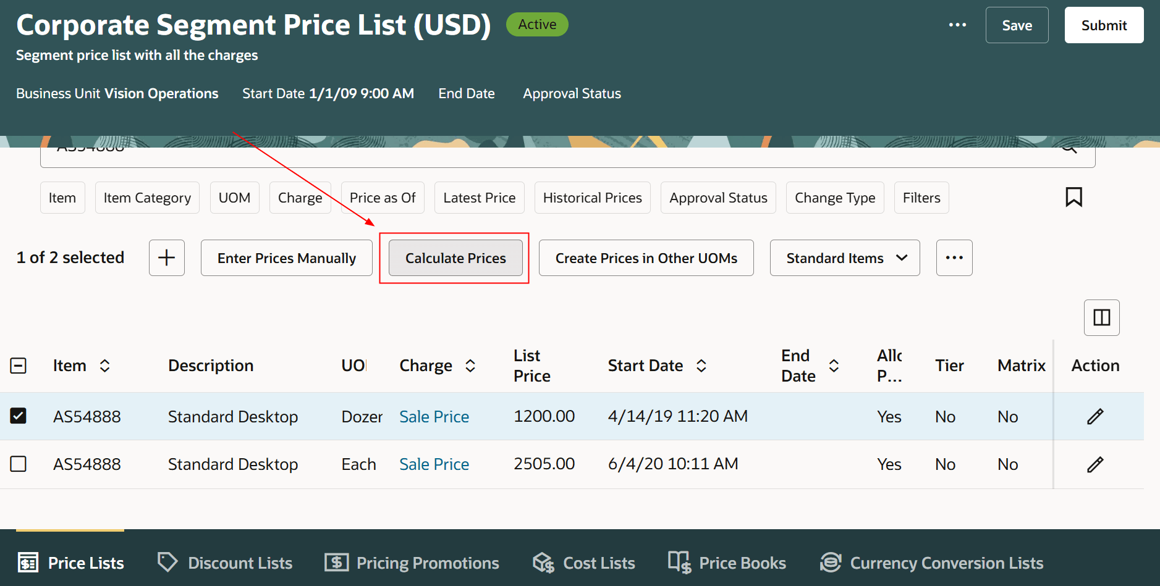Uncheck the selected AS54888 Dozer row
This screenshot has width=1160, height=586.
19,416
